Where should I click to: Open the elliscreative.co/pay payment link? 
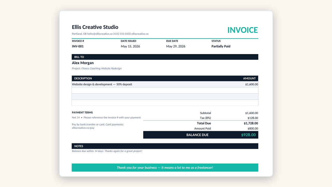tap(83, 128)
